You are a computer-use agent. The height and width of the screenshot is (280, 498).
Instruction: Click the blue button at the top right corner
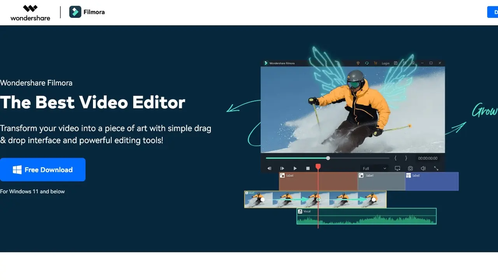[493, 12]
